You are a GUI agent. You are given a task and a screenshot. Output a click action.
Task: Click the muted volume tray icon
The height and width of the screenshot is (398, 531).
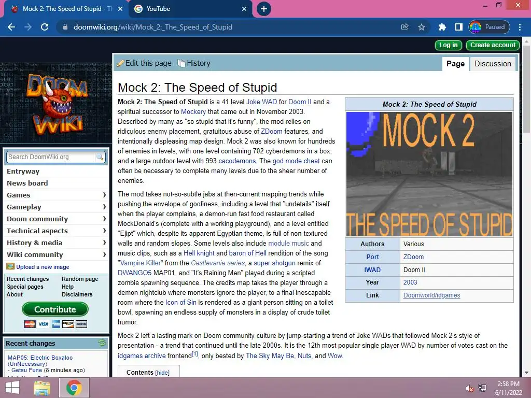(469, 388)
